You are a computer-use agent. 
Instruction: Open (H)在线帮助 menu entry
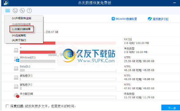pyautogui.click(x=19, y=35)
